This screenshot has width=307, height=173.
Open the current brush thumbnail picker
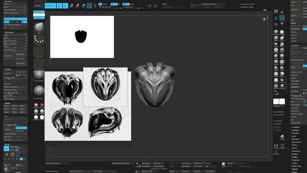coord(39,28)
